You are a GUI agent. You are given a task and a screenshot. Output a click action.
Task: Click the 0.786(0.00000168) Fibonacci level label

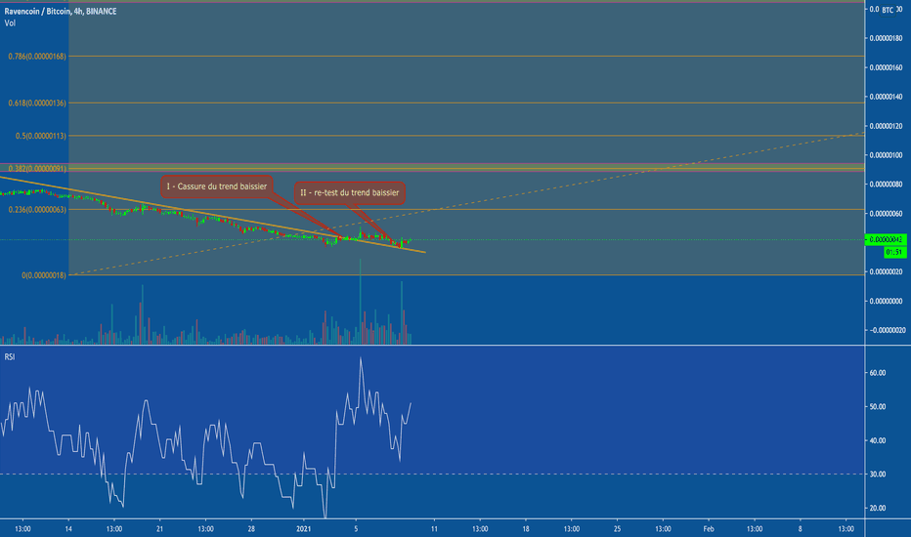coord(37,57)
